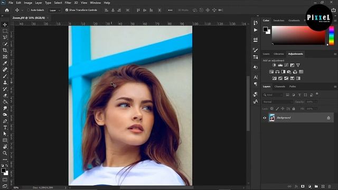Select the Pen tool
The width and height of the screenshot is (338, 190).
(5, 121)
